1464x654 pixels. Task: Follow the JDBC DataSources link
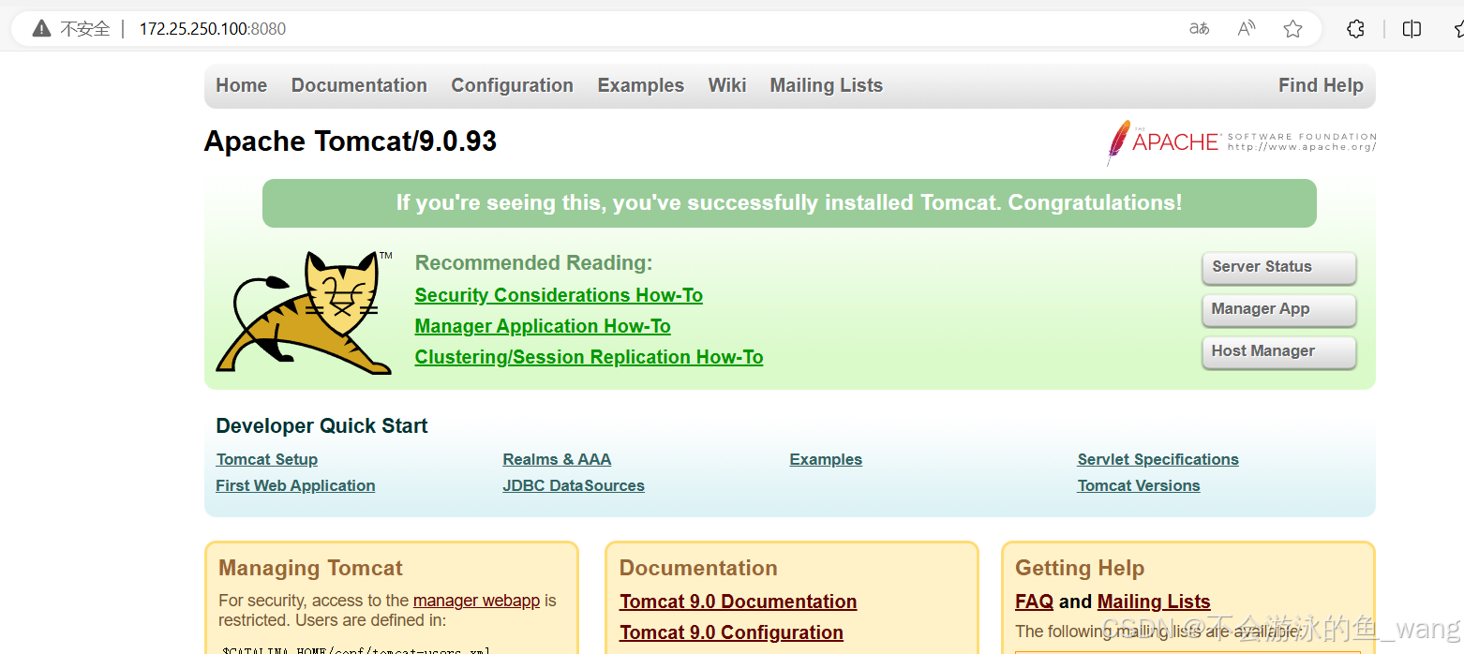(574, 485)
